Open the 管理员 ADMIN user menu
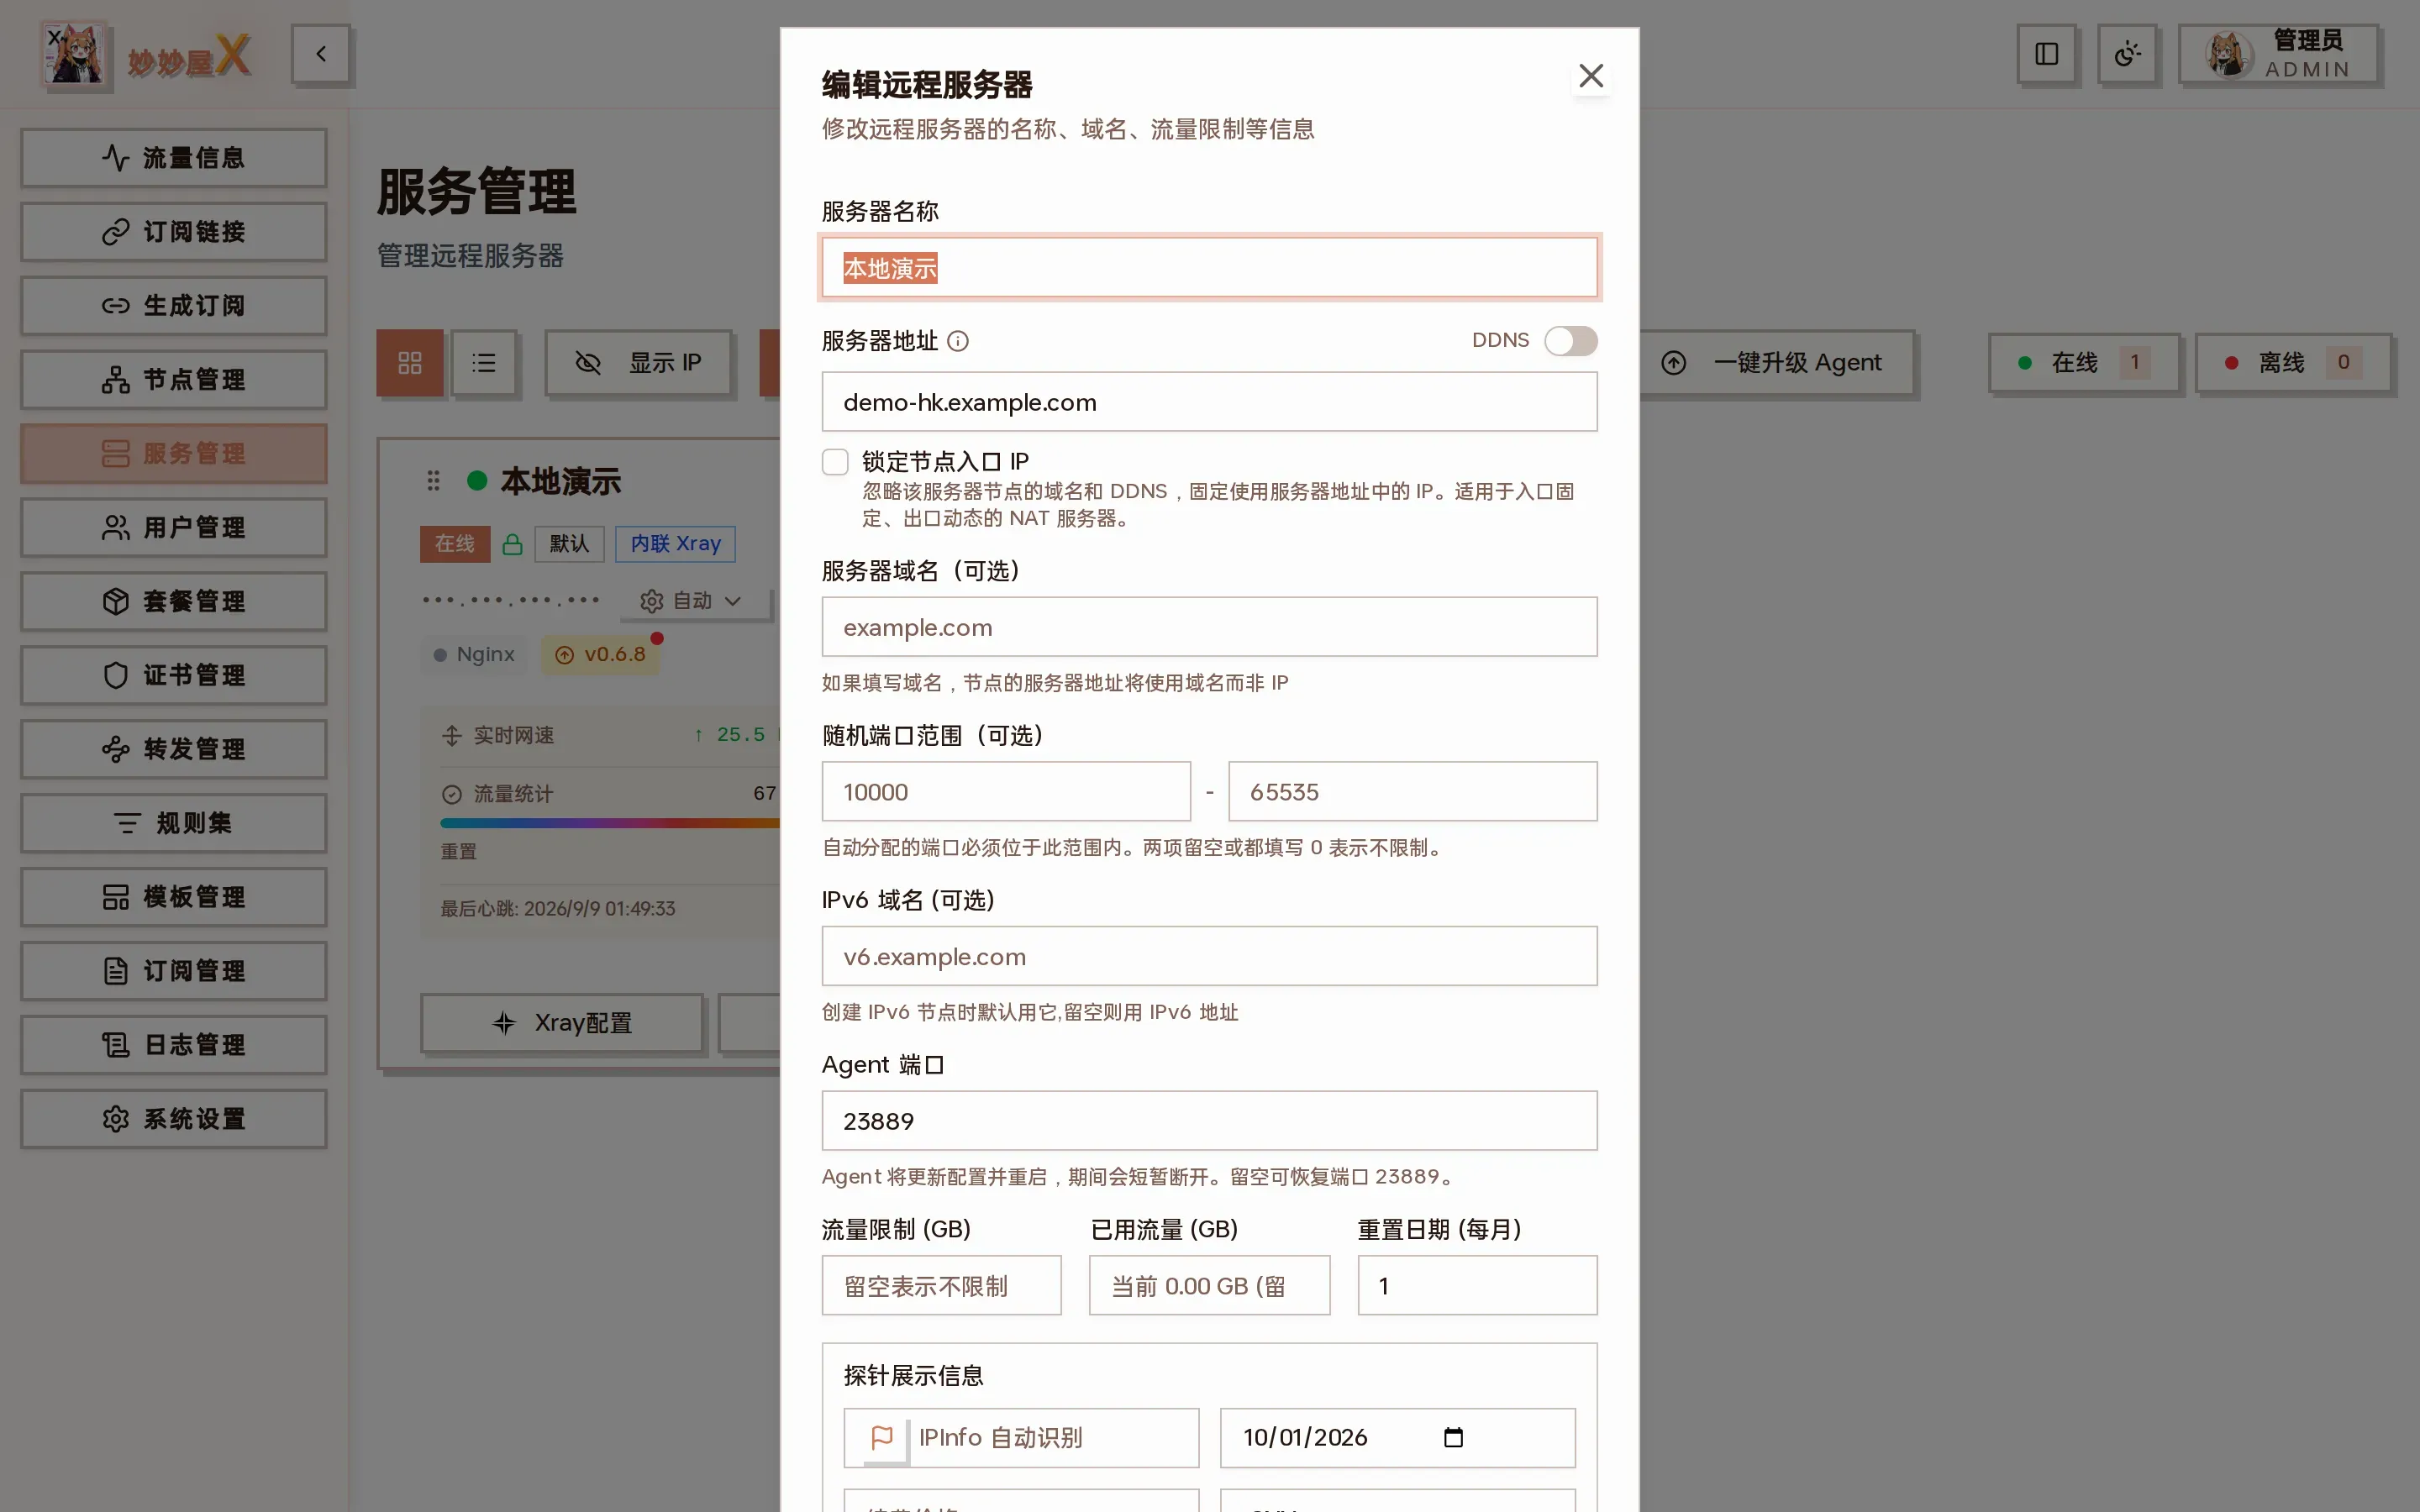 coord(2279,54)
